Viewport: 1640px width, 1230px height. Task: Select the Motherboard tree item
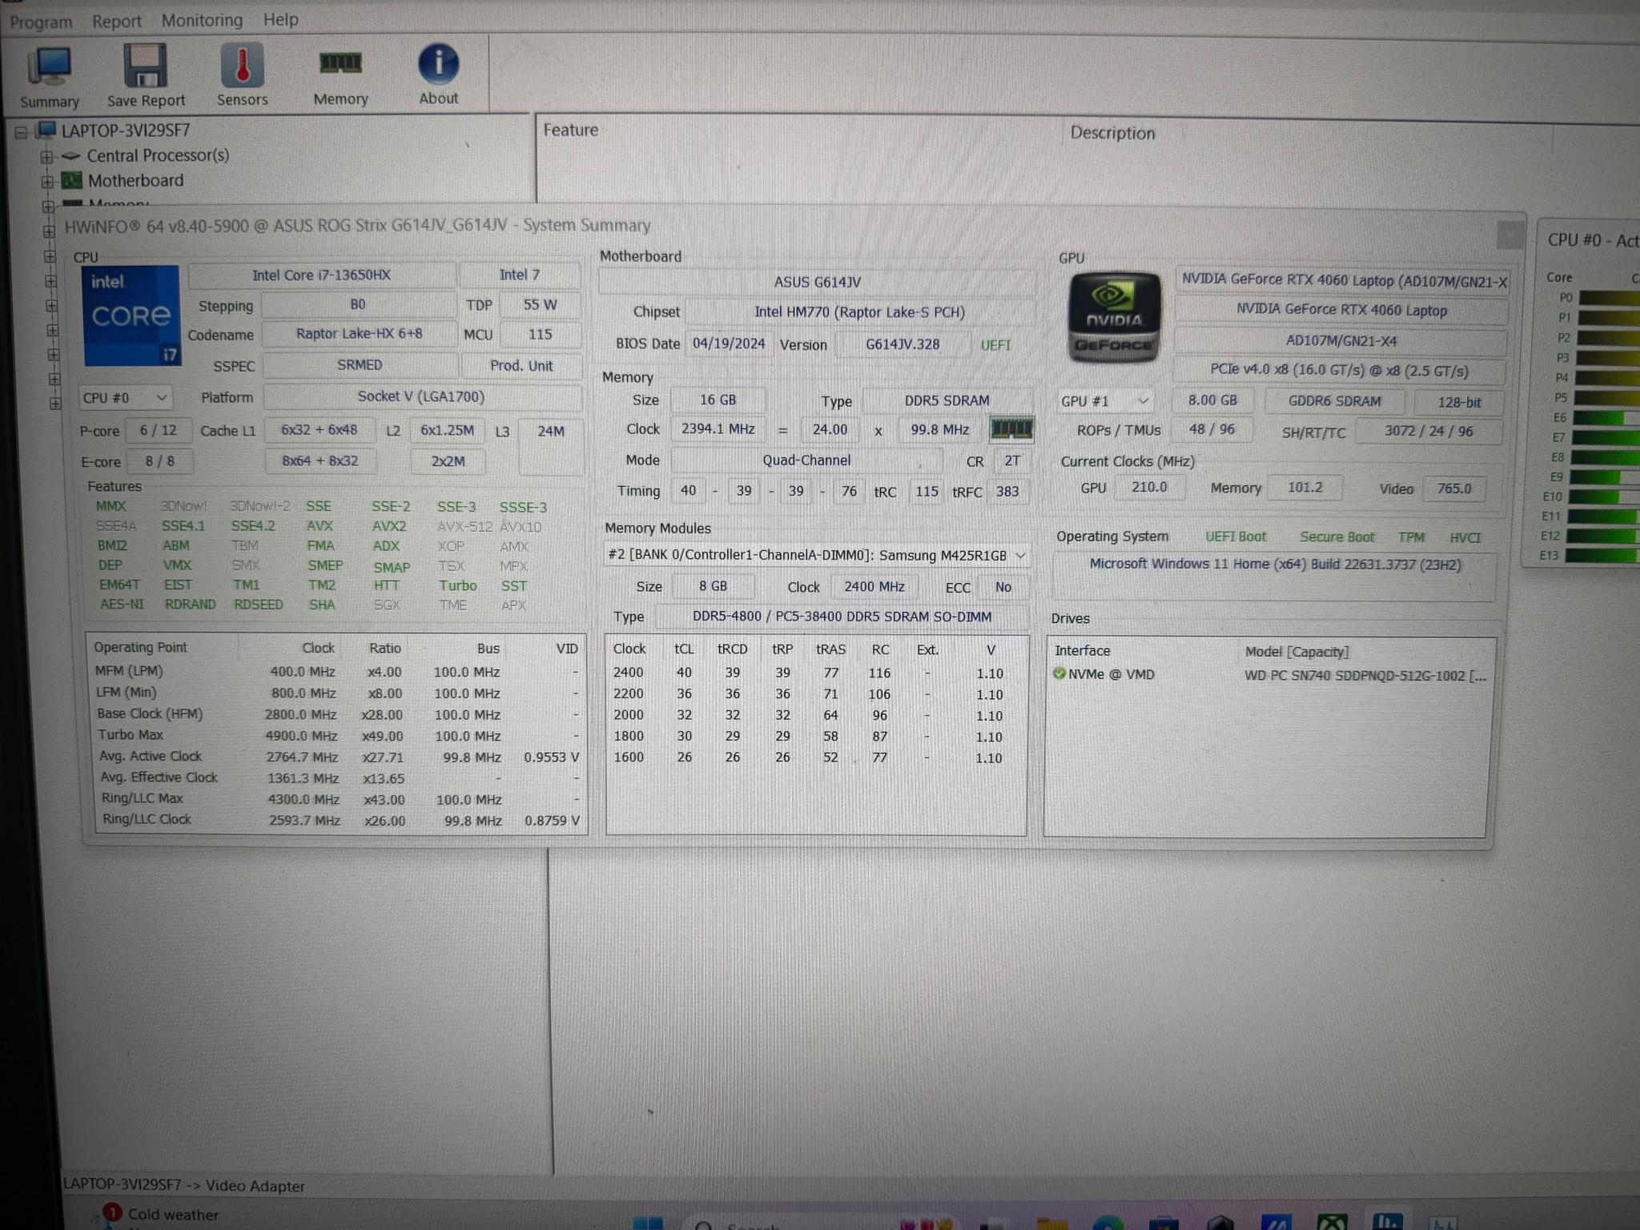(x=135, y=181)
